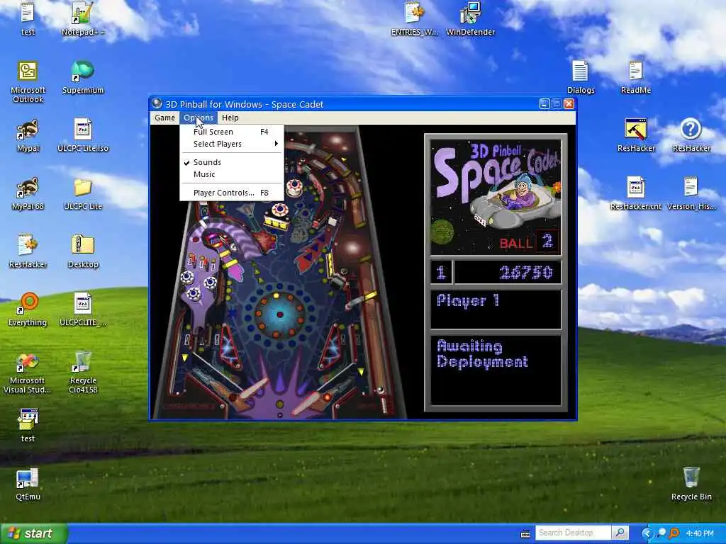Enable the Music option
This screenshot has height=544, width=726.
(232, 174)
